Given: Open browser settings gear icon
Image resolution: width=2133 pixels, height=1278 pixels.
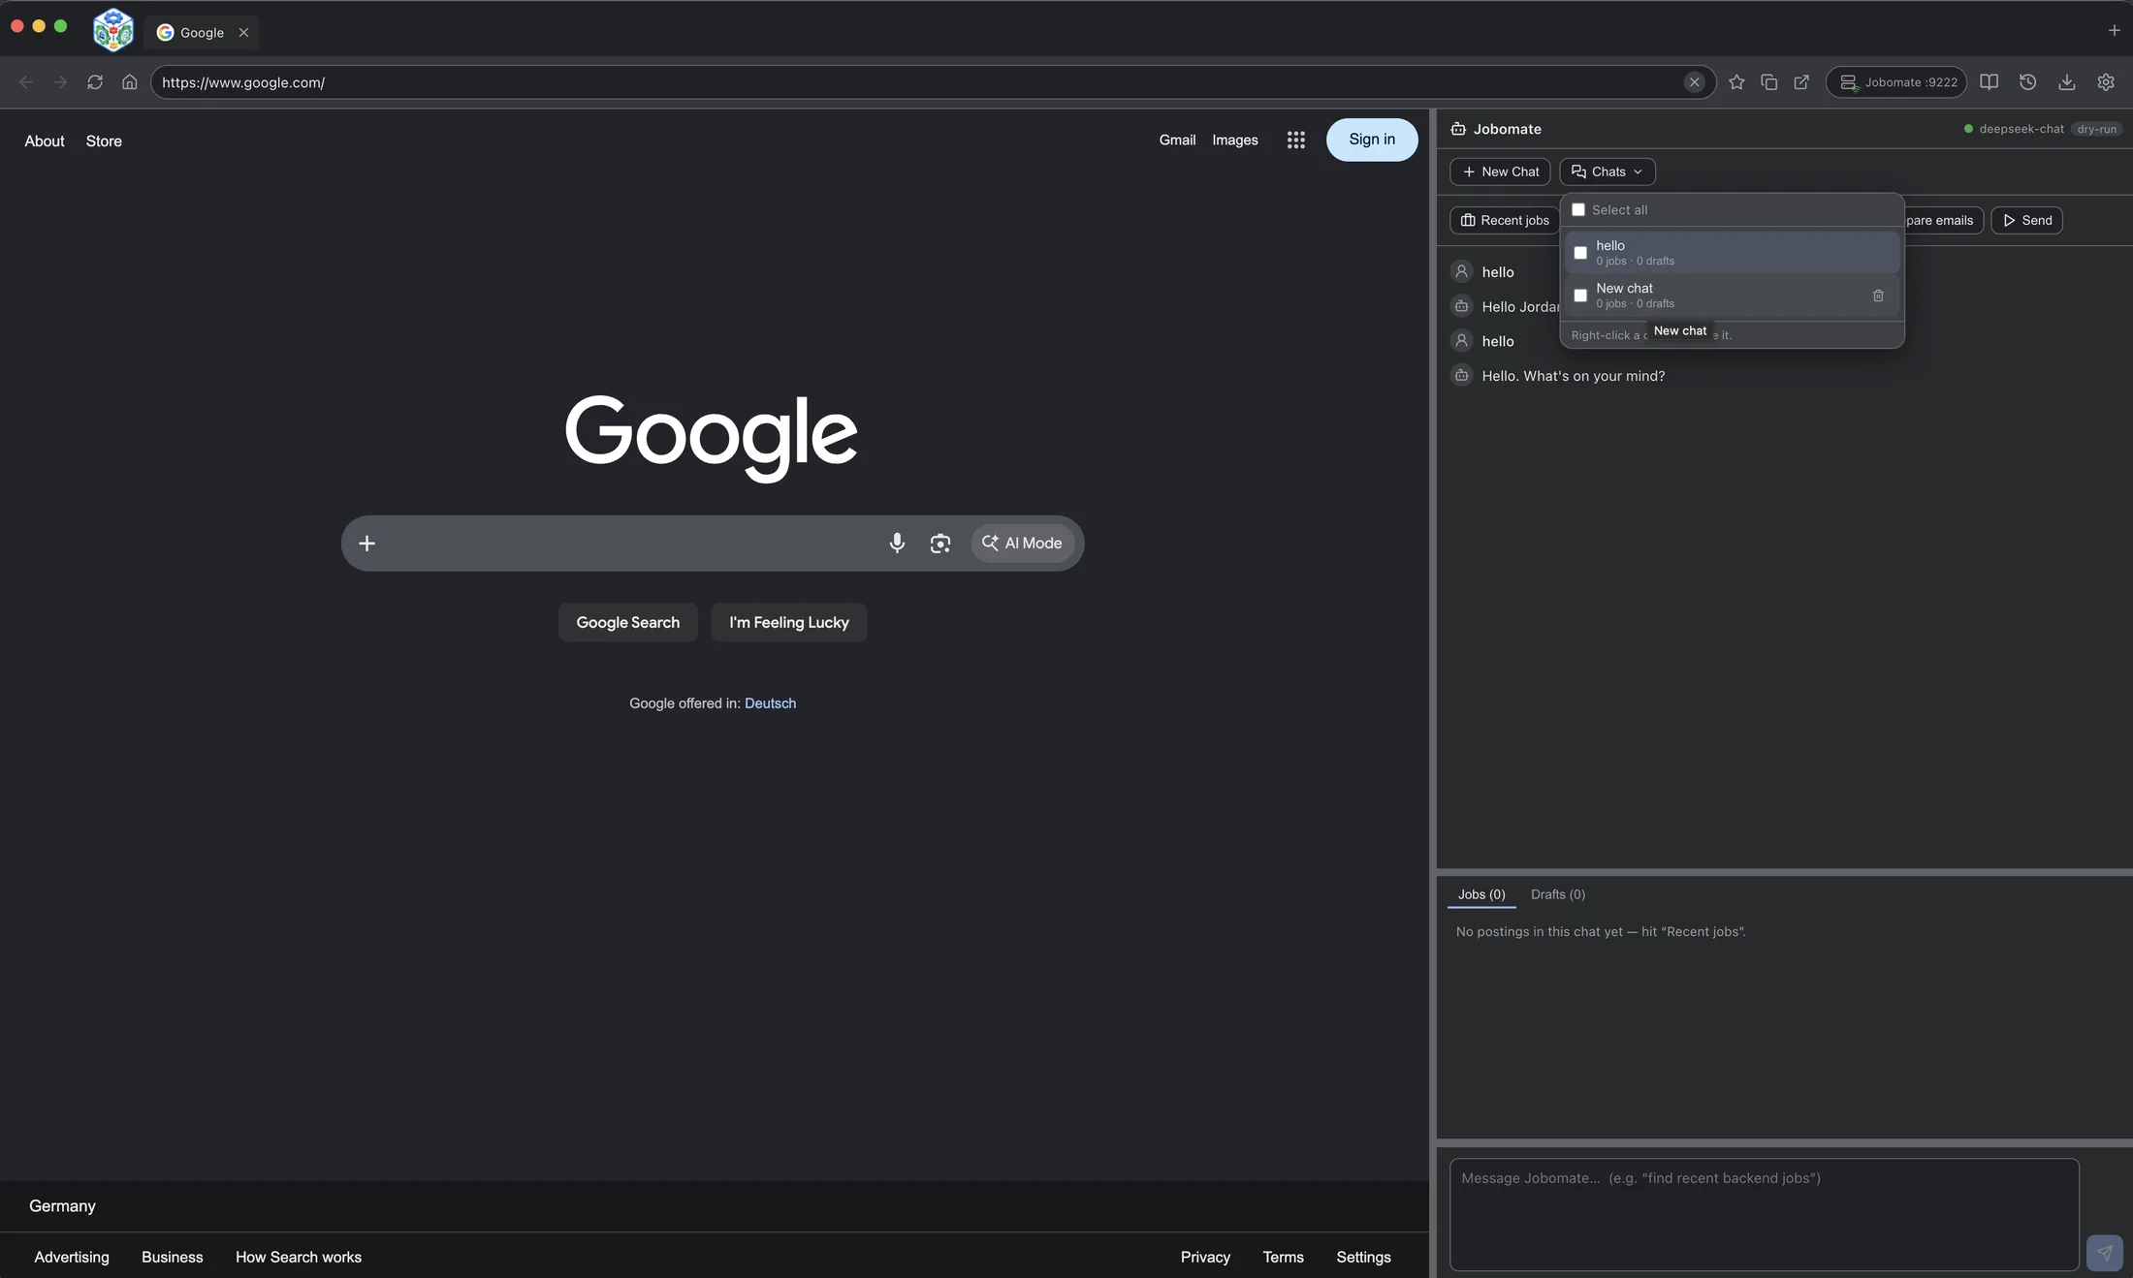Looking at the screenshot, I should point(2105,82).
